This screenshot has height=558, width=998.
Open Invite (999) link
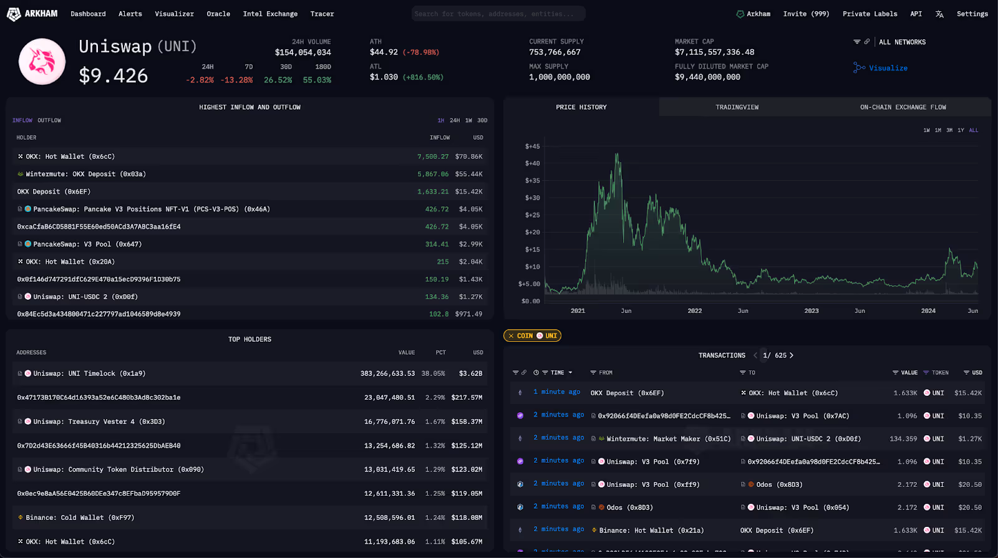point(806,14)
